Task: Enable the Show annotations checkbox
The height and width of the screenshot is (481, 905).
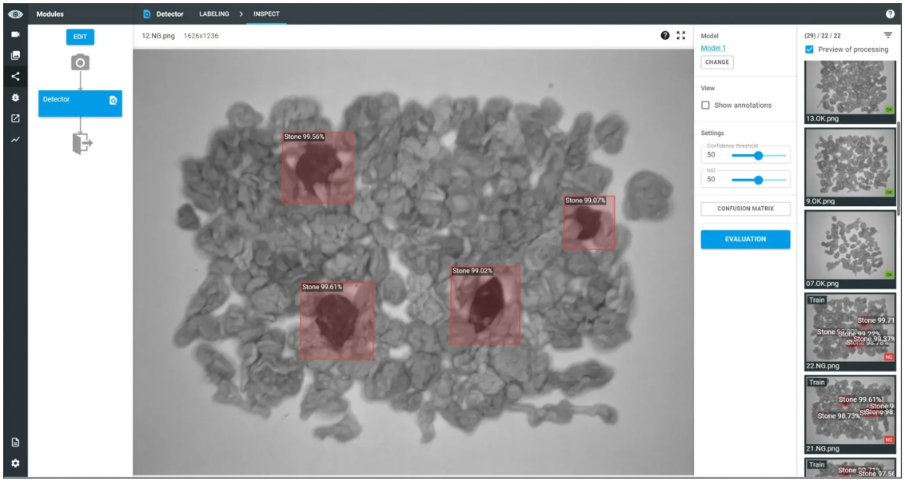Action: (706, 105)
